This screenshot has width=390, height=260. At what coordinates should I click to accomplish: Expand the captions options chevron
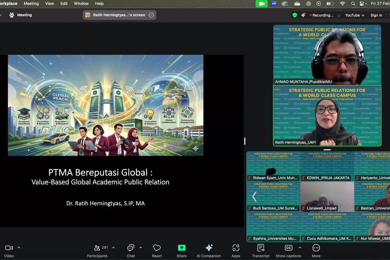[300, 248]
